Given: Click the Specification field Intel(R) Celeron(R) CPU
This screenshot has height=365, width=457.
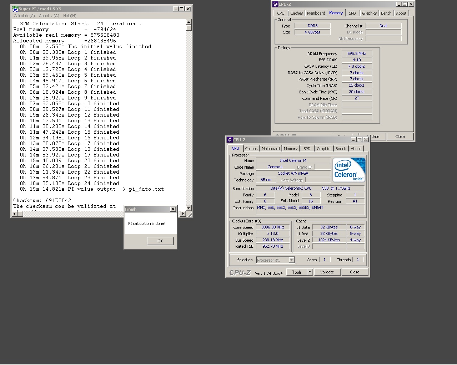Looking at the screenshot, I should pos(310,188).
